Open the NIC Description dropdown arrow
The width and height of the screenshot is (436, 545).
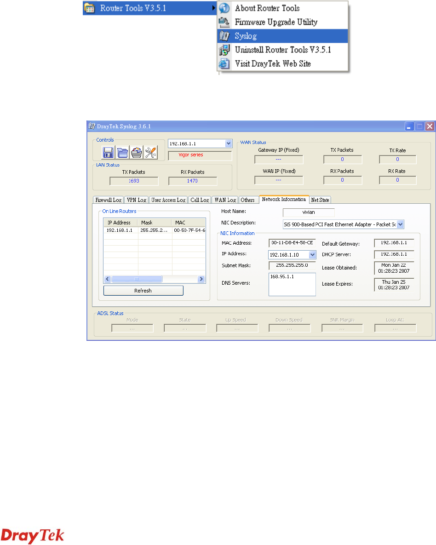point(400,224)
